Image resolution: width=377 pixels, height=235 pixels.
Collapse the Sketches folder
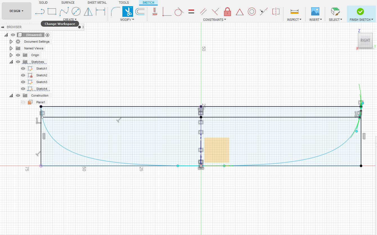tap(11, 62)
